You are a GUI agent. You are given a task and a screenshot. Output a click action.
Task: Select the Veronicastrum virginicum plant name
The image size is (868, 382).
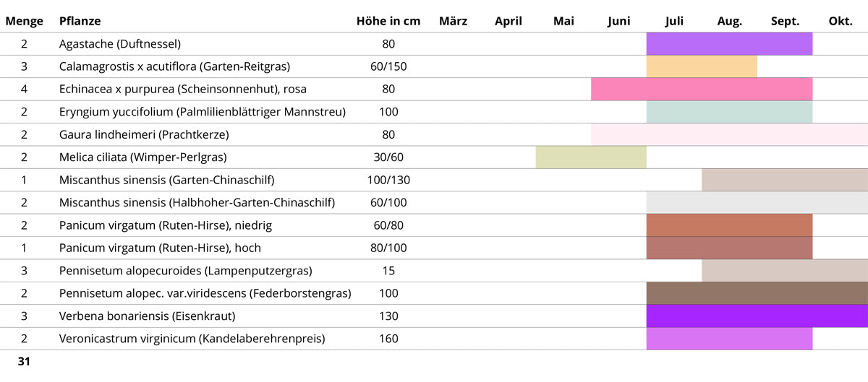[x=192, y=339]
